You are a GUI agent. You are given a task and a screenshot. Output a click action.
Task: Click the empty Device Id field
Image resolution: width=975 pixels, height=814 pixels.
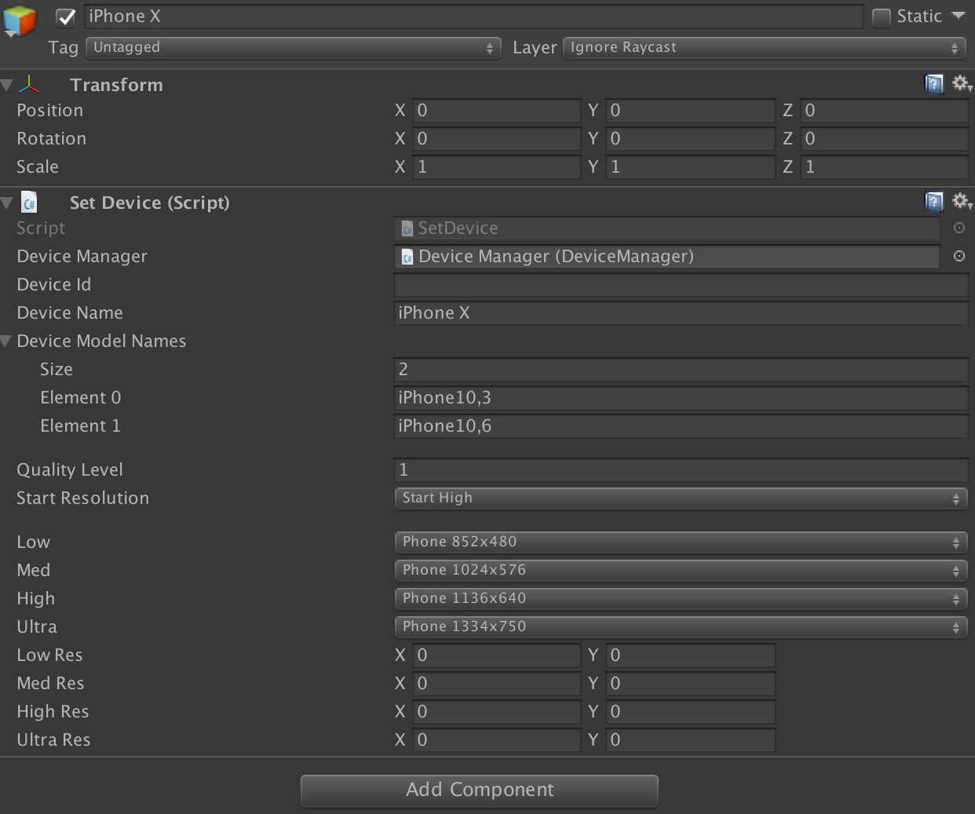(x=681, y=285)
